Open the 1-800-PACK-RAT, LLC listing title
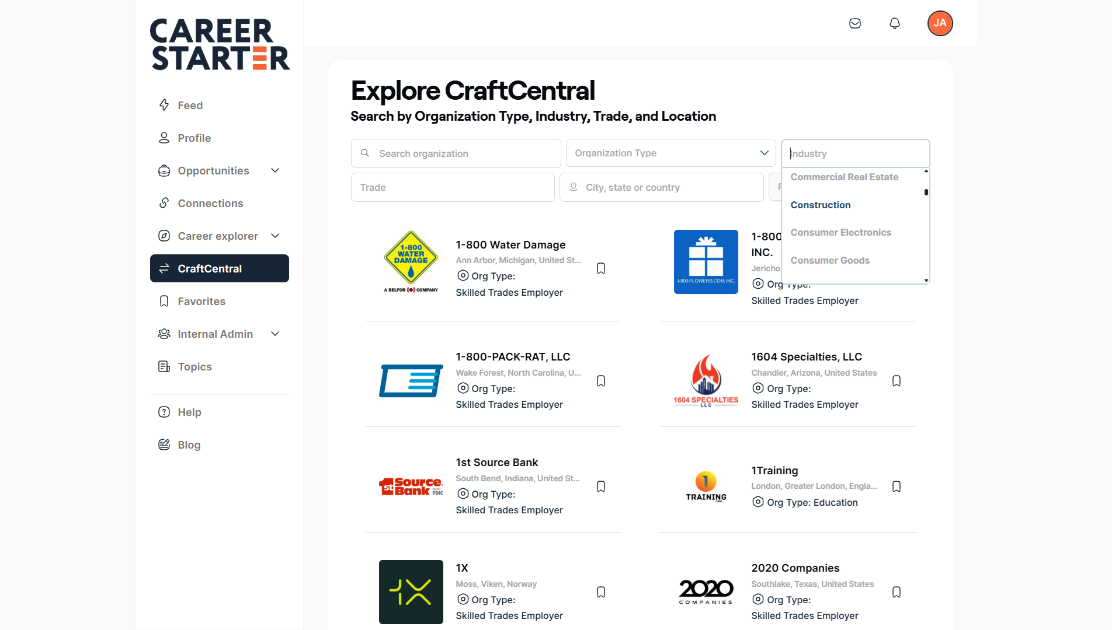Screen dimensions: 1112x630 point(513,357)
